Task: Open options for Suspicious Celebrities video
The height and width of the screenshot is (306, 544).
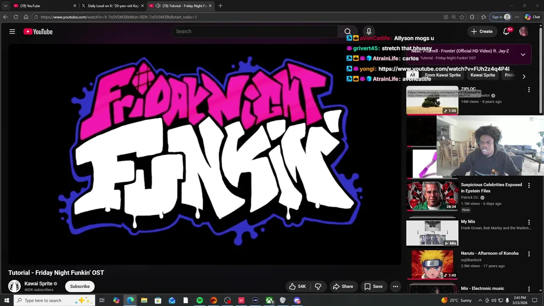Action: coord(529,185)
